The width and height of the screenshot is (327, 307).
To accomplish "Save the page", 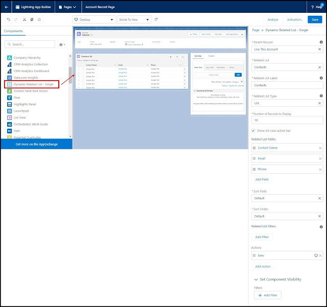I will tap(315, 19).
